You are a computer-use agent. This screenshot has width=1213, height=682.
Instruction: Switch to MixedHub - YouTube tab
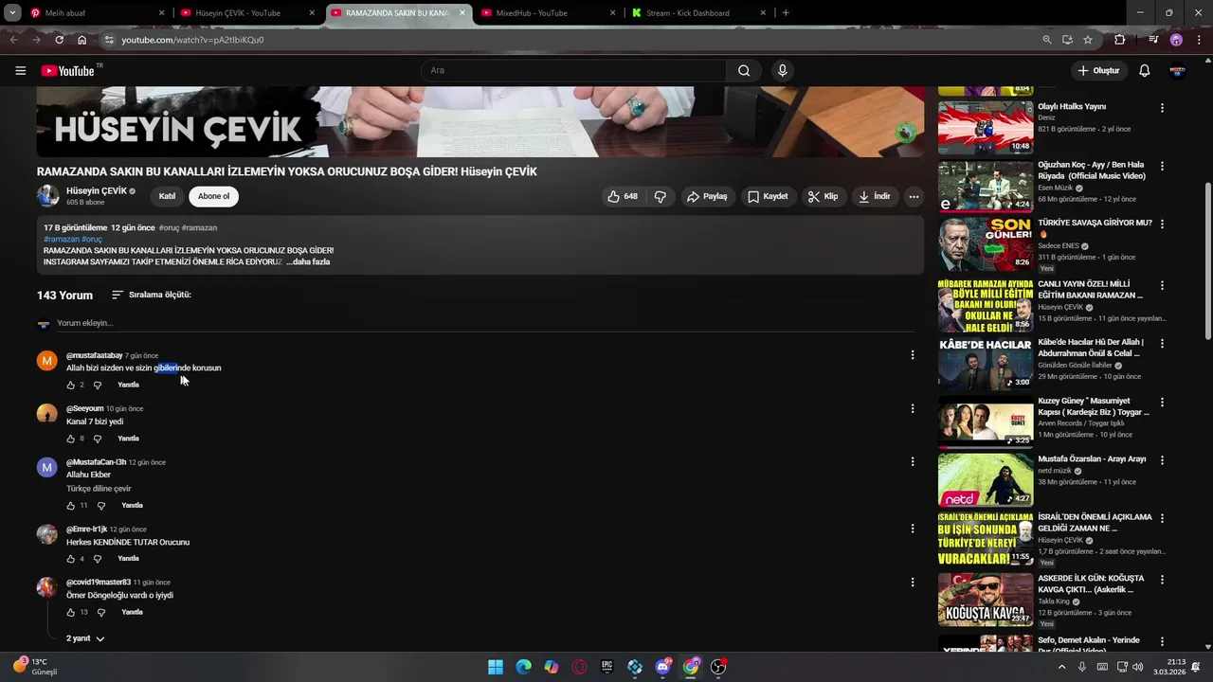[548, 13]
